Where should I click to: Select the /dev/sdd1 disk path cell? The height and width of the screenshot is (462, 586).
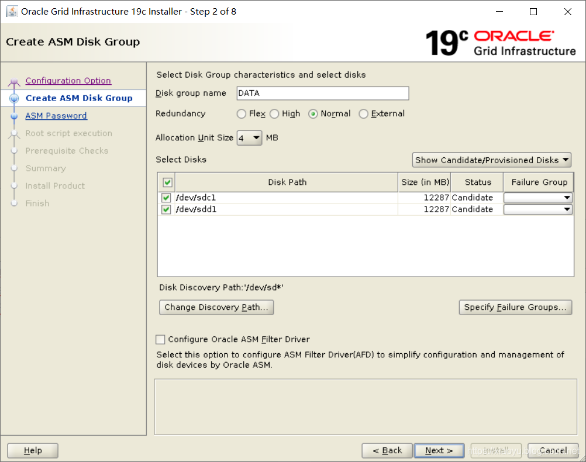click(x=286, y=209)
